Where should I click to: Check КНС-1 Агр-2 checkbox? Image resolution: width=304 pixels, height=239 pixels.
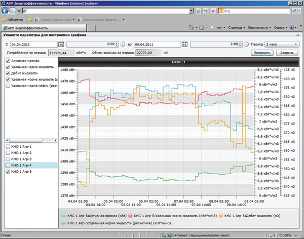[x=8, y=153]
